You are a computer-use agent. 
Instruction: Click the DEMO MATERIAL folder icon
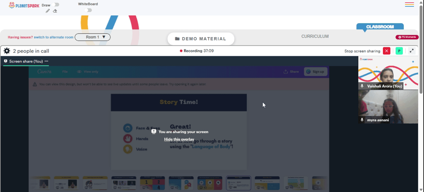[x=177, y=39]
